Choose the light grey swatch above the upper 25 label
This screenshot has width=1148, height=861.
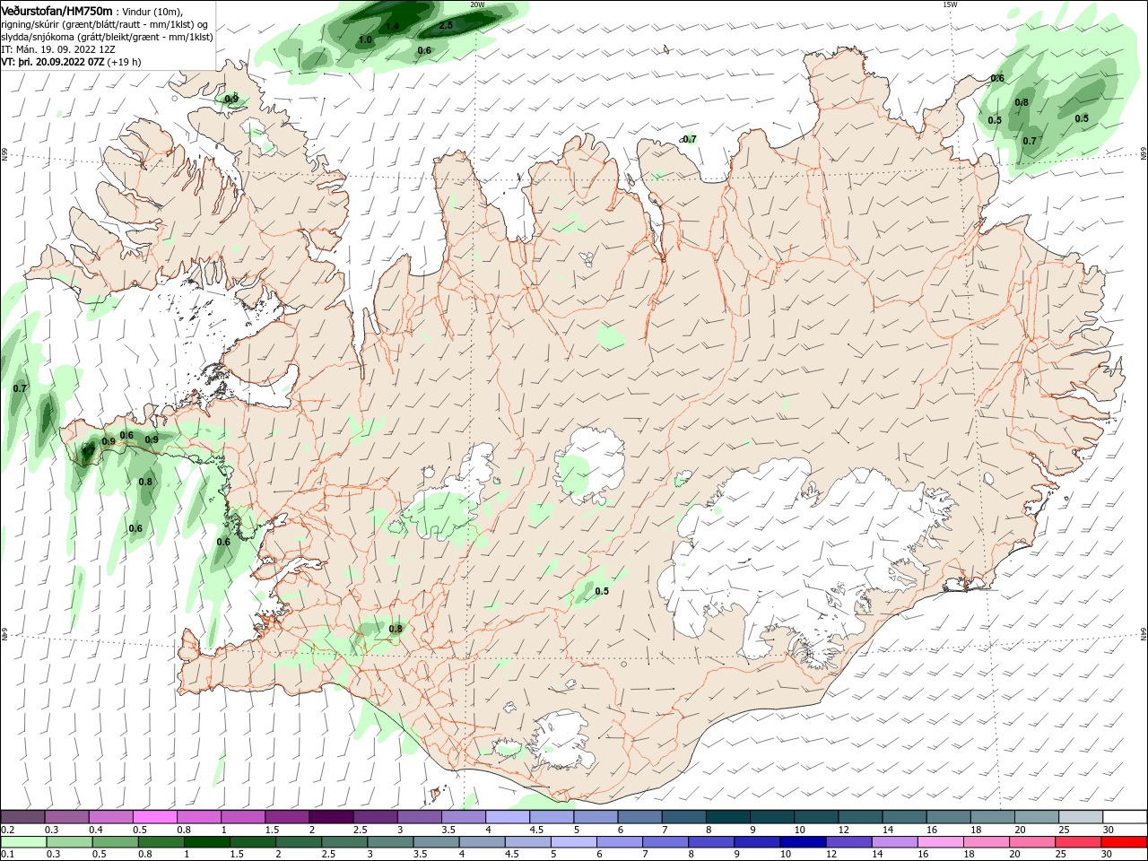pyautogui.click(x=1081, y=817)
